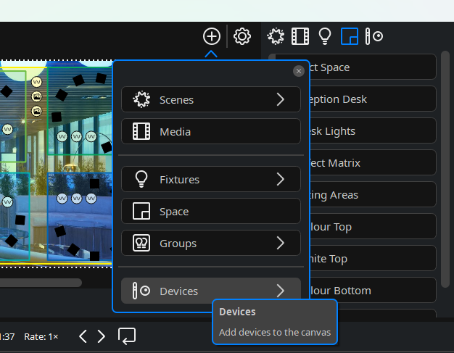Select the Scenes filter icon in right panel
Viewport: 454px width, 353px height.
[x=276, y=36]
